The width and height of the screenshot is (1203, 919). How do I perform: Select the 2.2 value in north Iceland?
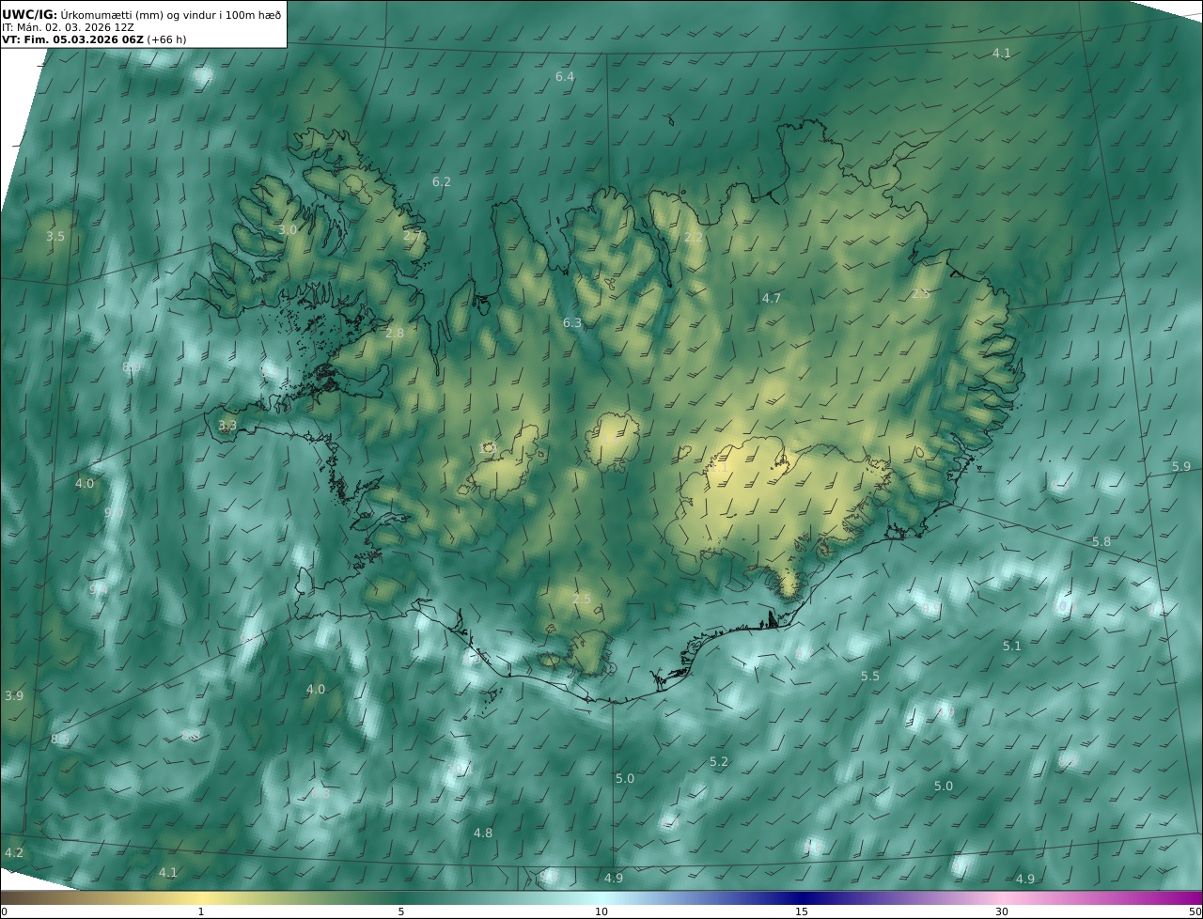[x=694, y=237]
